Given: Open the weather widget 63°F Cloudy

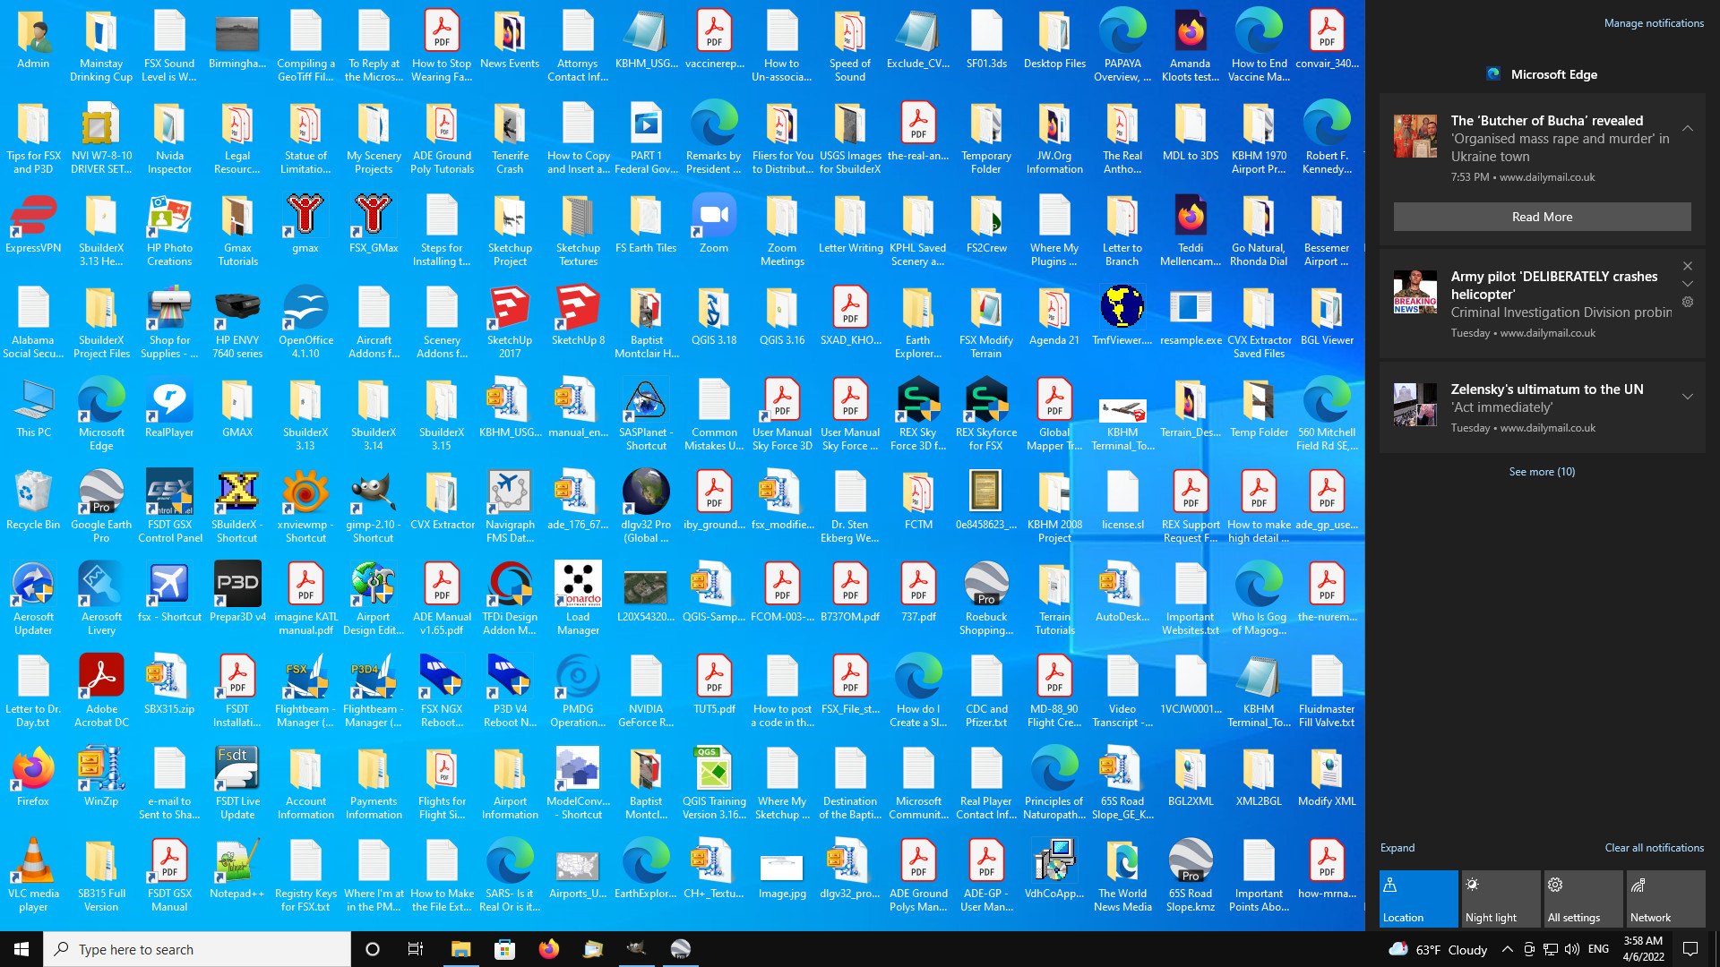Looking at the screenshot, I should coord(1438,949).
